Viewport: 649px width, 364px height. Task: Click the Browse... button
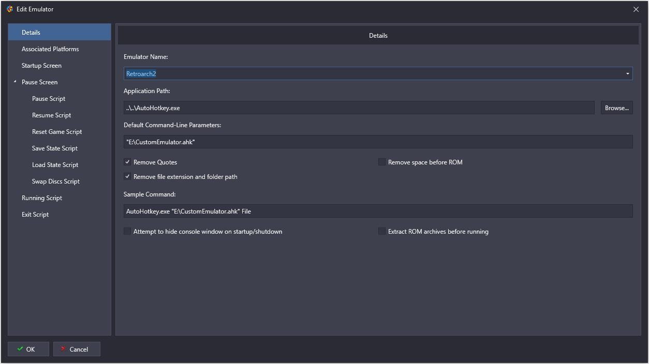click(x=616, y=108)
